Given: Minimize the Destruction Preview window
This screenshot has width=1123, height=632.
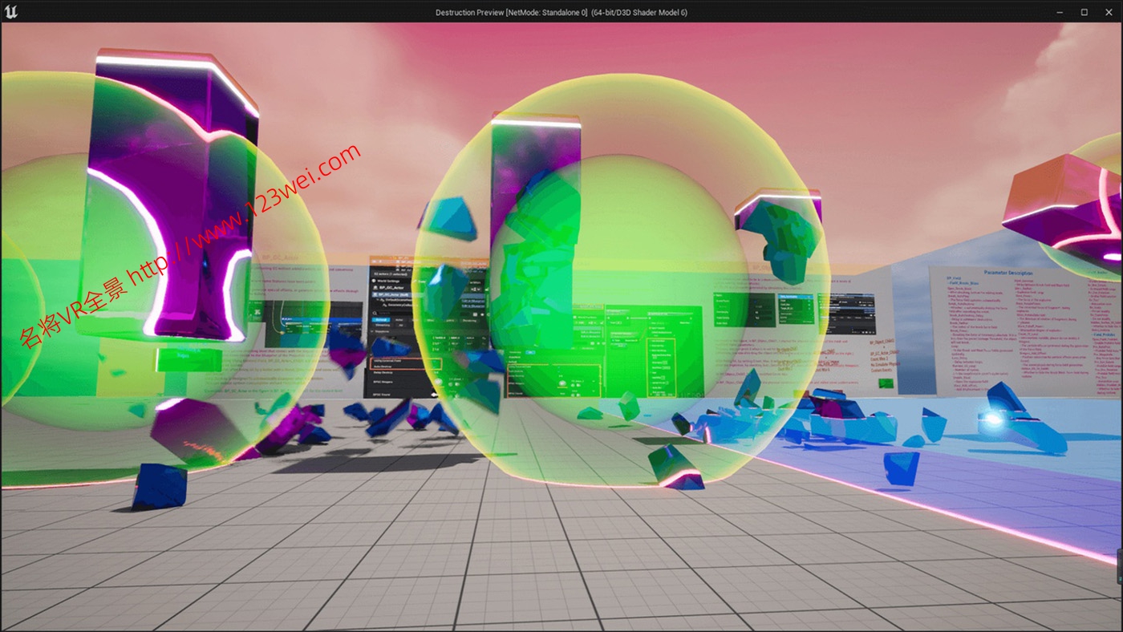Looking at the screenshot, I should tap(1060, 12).
